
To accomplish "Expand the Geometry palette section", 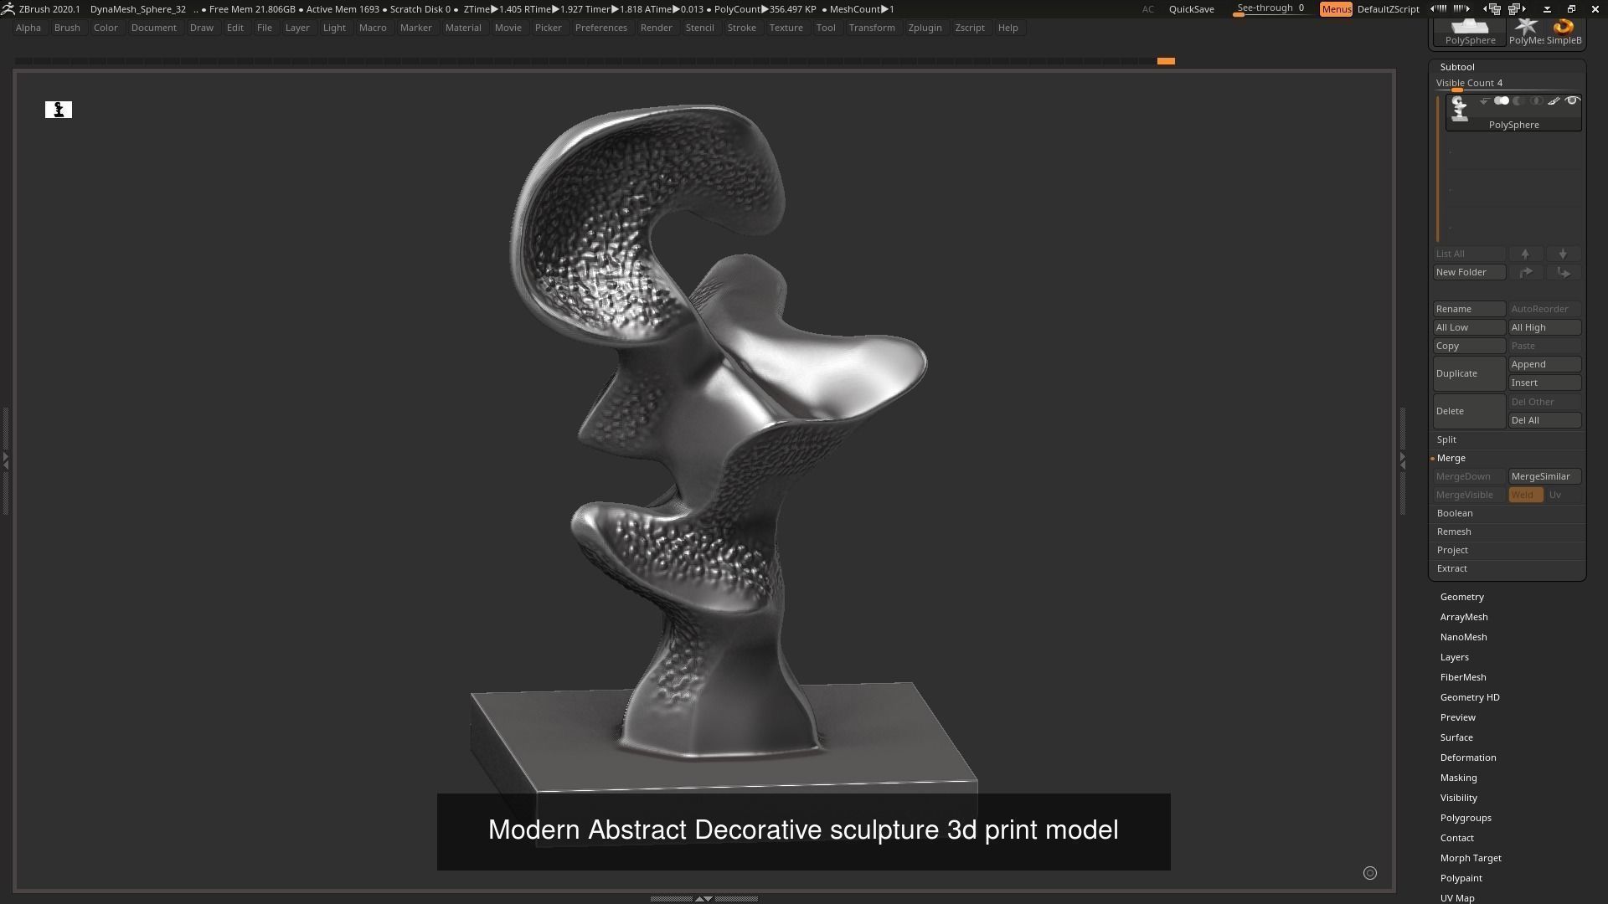I will 1461,597.
